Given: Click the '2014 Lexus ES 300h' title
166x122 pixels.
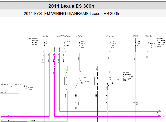Looking at the screenshot, I should click(71, 6).
